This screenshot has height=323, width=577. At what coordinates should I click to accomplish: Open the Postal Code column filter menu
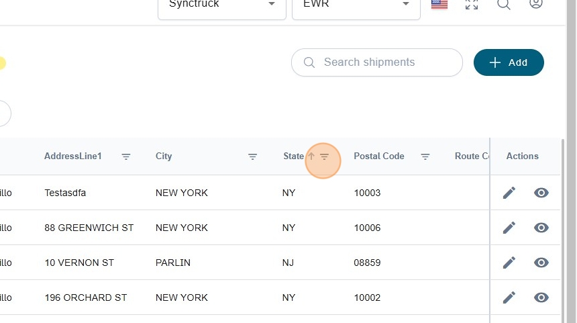(x=425, y=156)
